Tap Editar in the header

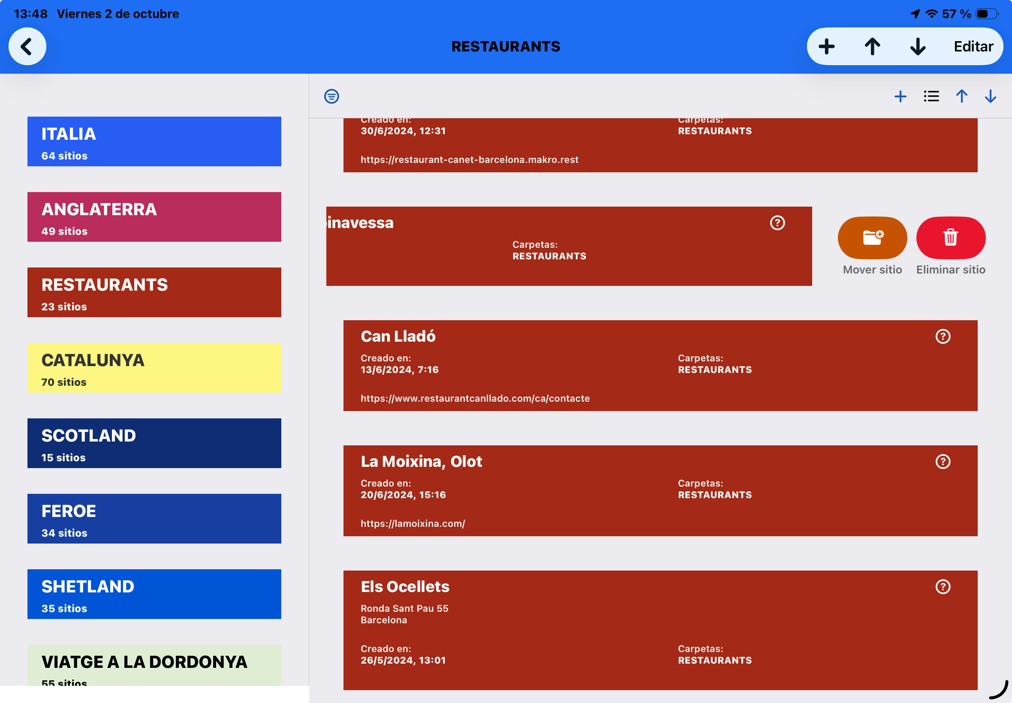click(x=973, y=46)
